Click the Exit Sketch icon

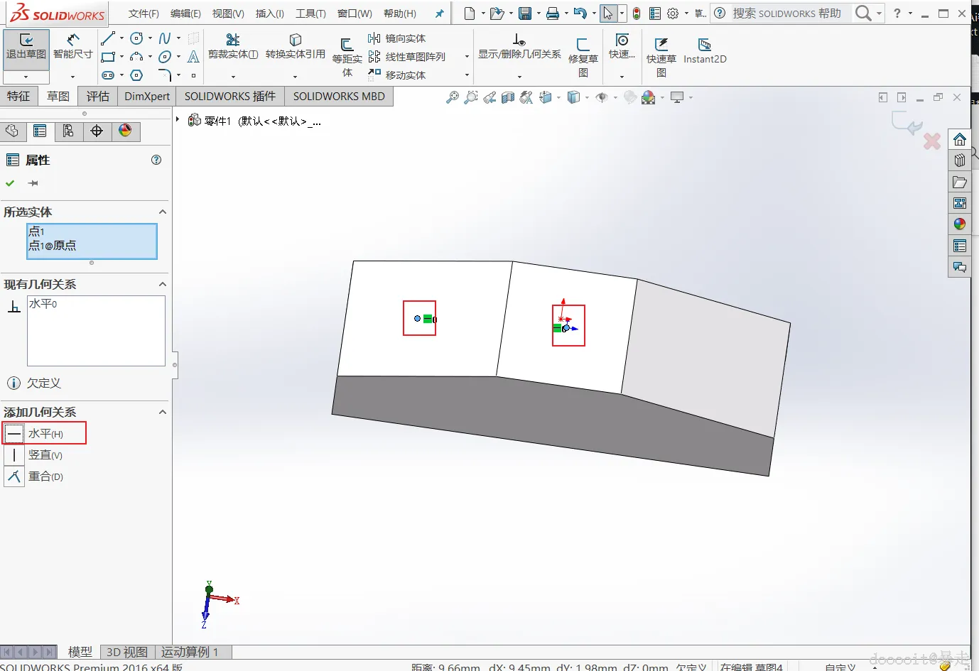point(26,47)
